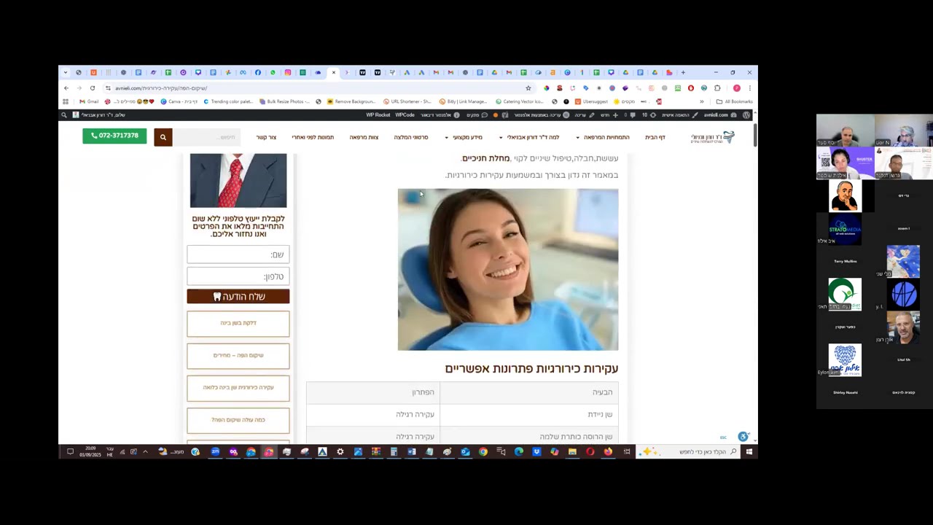Viewport: 933px width, 525px height.
Task: Expand the למה ד"ר דורון אבניאלי dropdown
Action: [x=529, y=137]
